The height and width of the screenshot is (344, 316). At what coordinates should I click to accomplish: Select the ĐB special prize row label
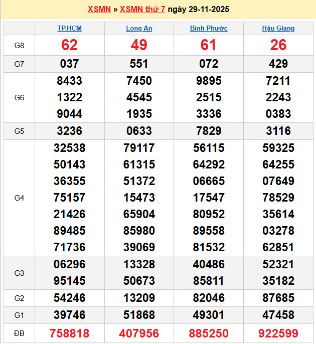click(19, 333)
